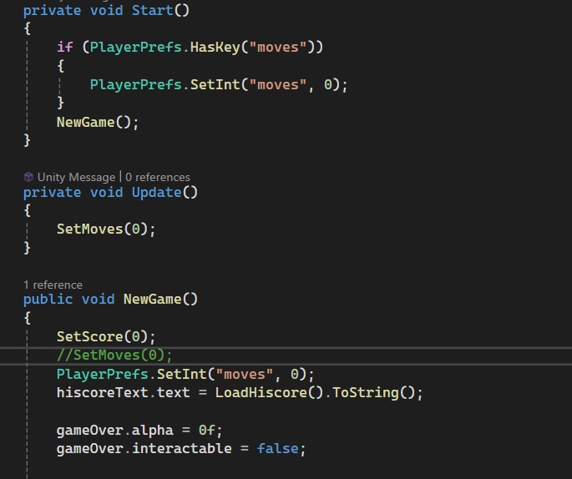Click the 'false' keyword
572x479 pixels.
click(x=277, y=449)
